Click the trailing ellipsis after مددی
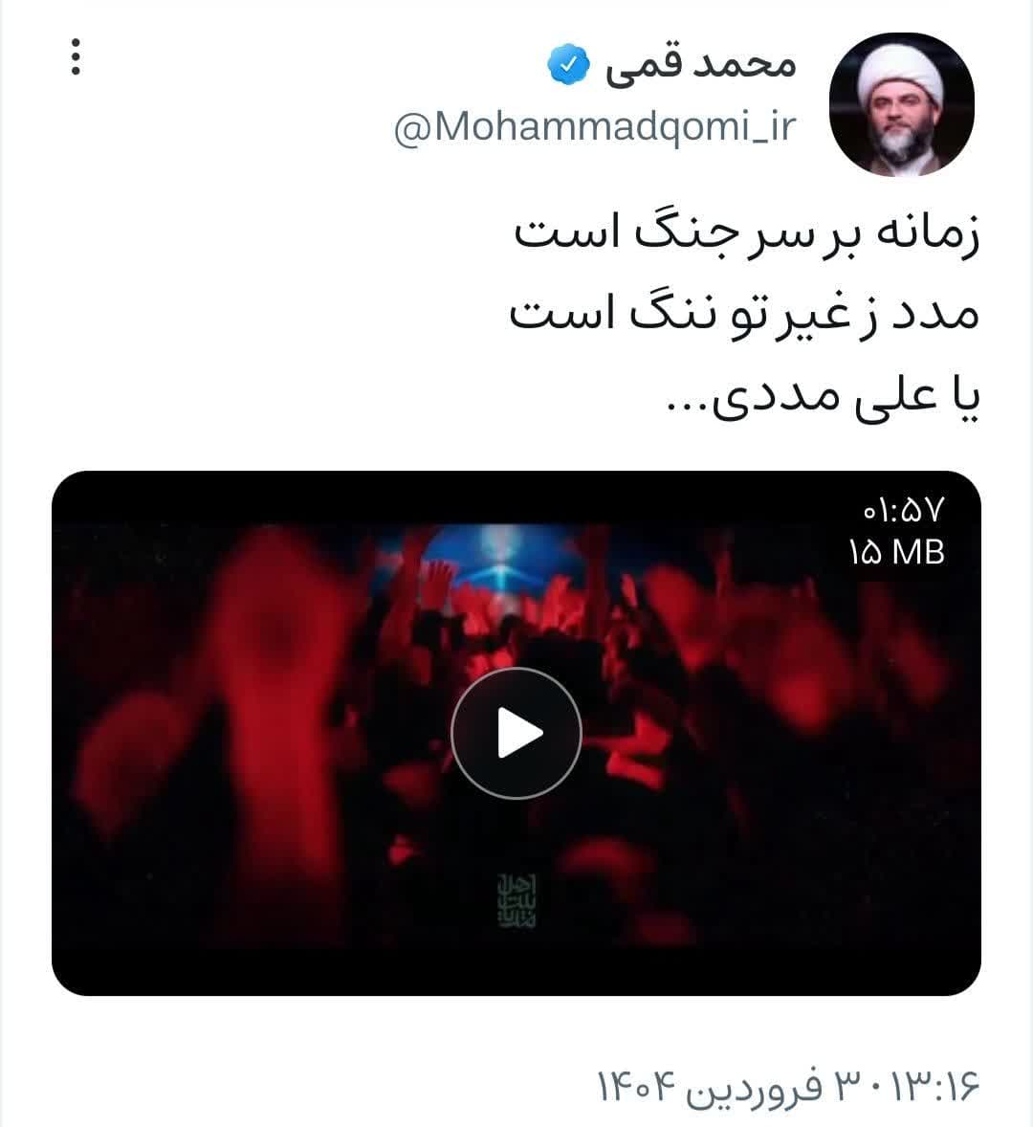 pos(688,409)
